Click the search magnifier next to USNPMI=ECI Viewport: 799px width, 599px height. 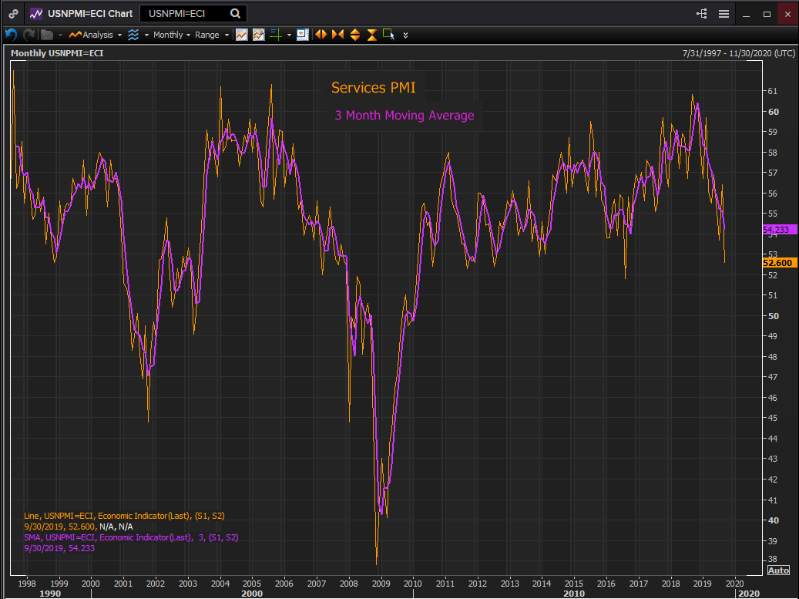coord(235,13)
